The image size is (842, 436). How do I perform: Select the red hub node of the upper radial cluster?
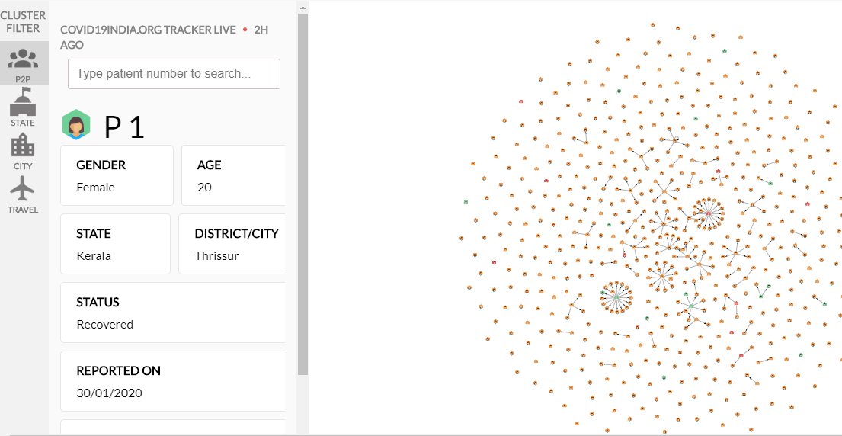pos(709,213)
